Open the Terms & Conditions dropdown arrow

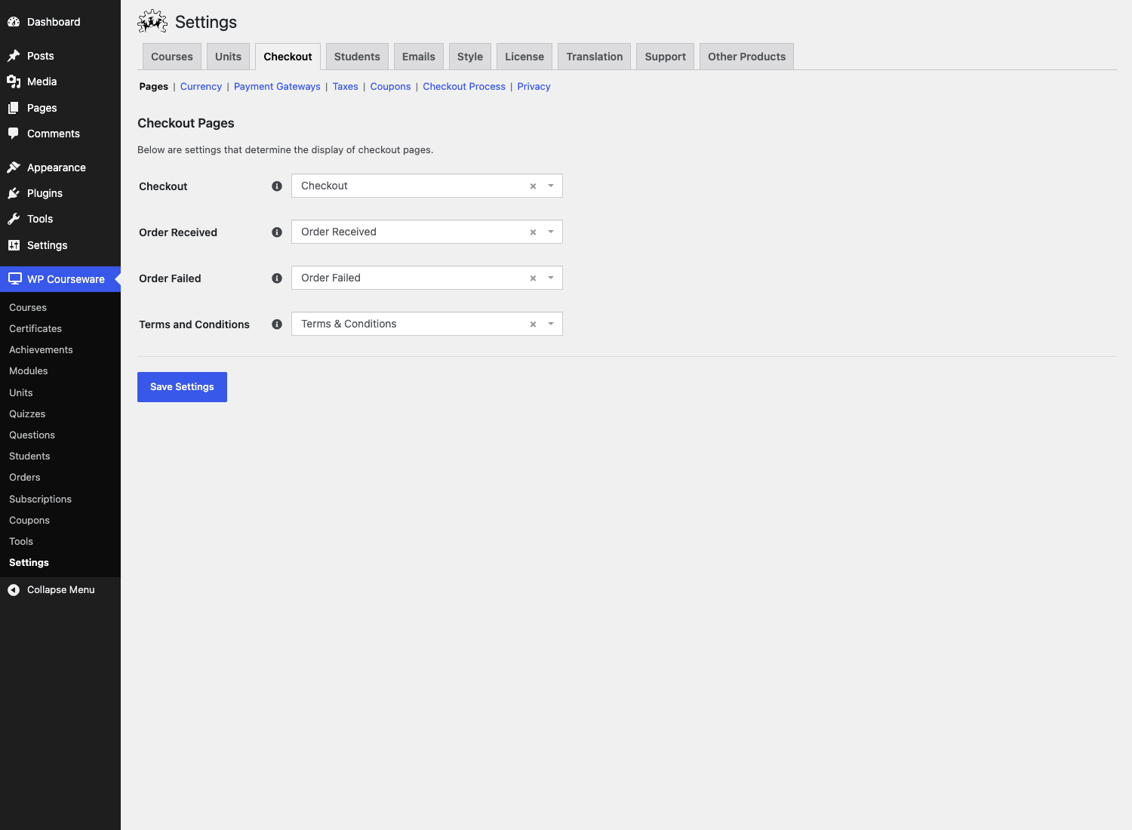[x=551, y=324]
